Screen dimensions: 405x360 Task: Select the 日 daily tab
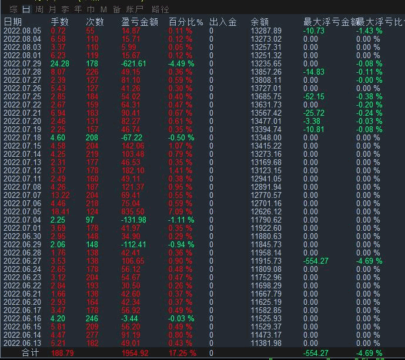[25, 9]
